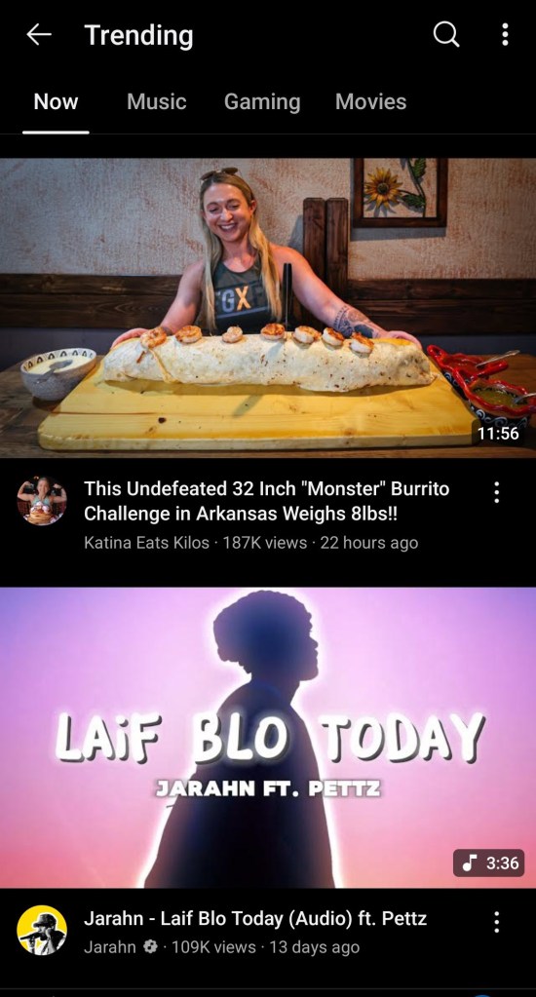Tap the back arrow next to Trending

coord(38,35)
